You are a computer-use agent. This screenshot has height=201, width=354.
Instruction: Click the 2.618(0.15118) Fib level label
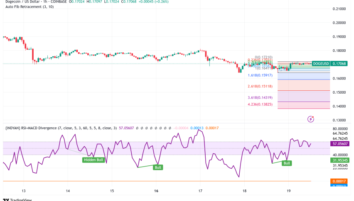[x=260, y=86]
